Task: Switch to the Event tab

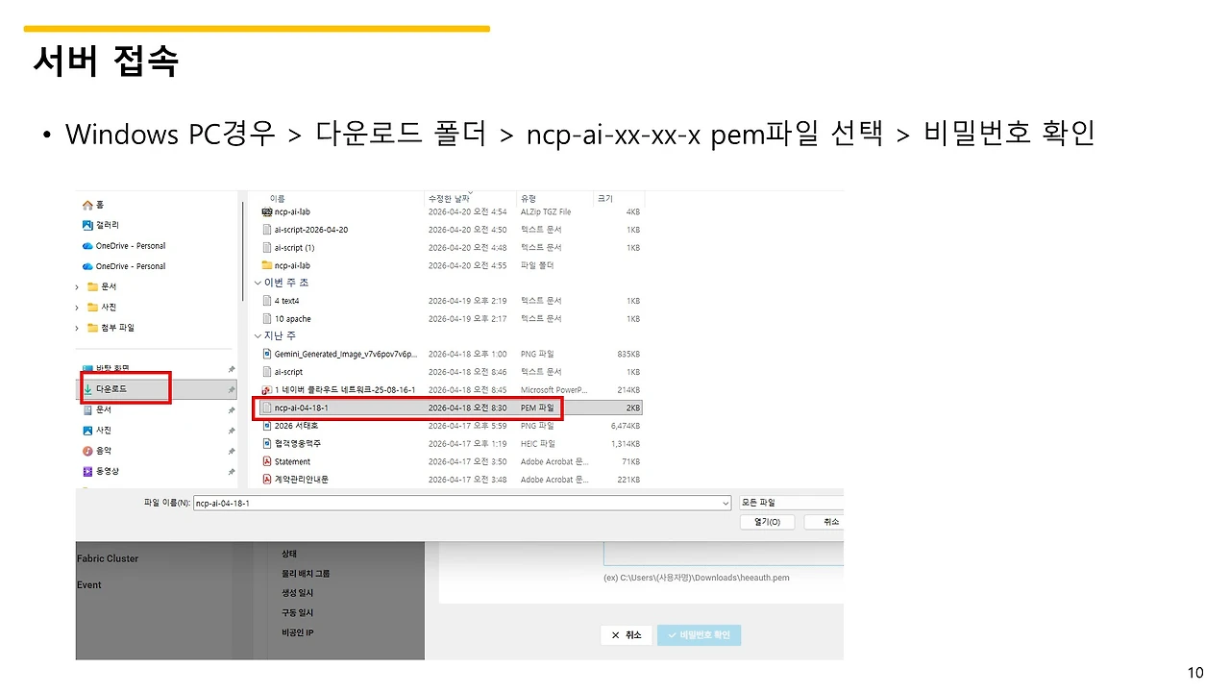Action: tap(88, 584)
